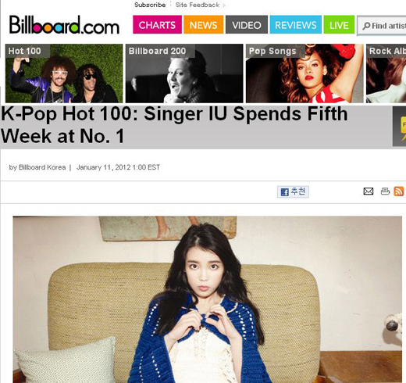Click the Billboard Korea author link
406x383 pixels.
tap(42, 167)
